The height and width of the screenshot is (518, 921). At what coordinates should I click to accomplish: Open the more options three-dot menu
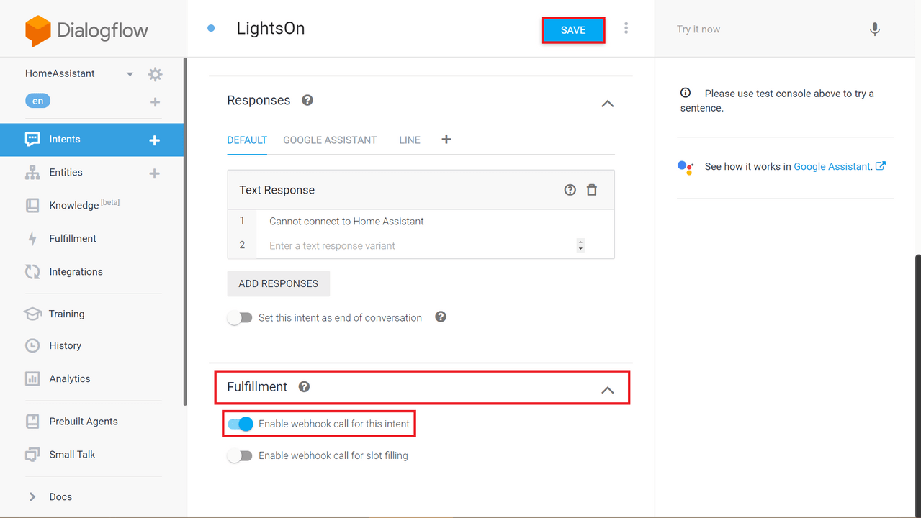click(626, 28)
